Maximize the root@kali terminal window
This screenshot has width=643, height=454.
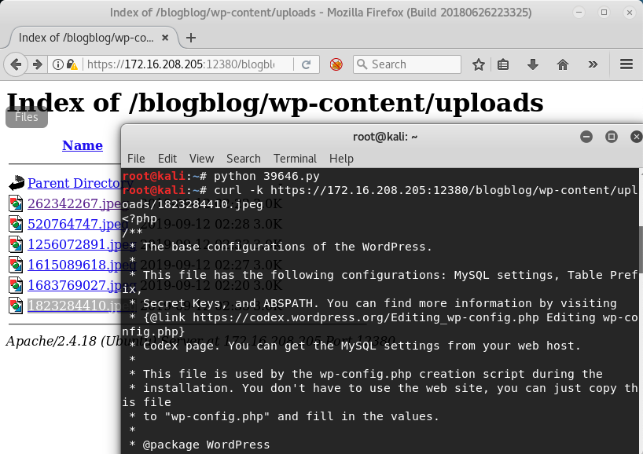click(612, 137)
